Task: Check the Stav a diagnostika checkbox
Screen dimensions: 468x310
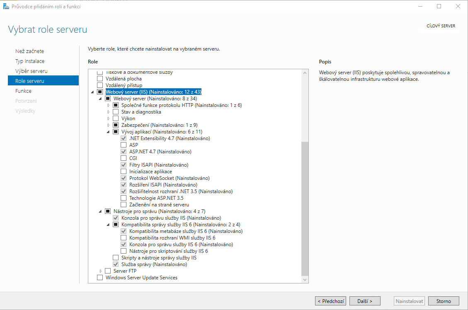Action: [116, 112]
